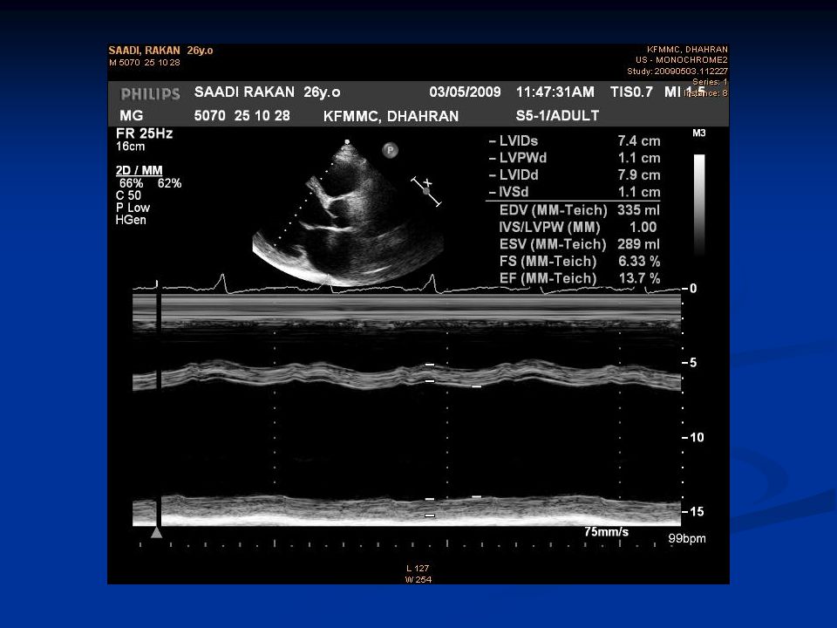Click the depth scale marker 10
Screen dimensions: 837x628
693,437
